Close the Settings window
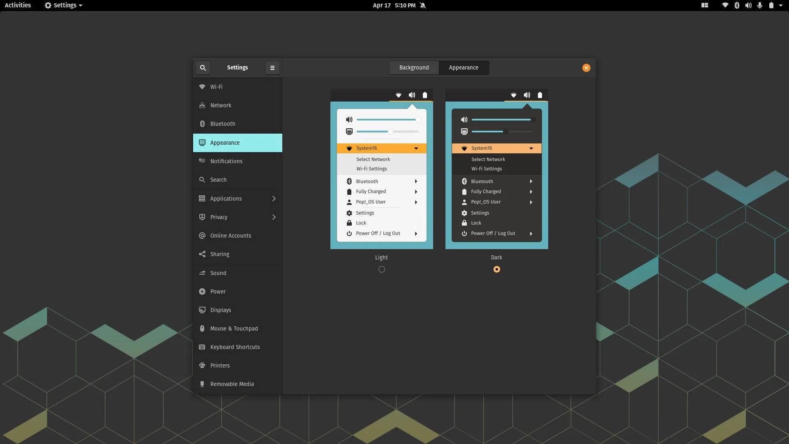The height and width of the screenshot is (444, 789). [x=586, y=68]
